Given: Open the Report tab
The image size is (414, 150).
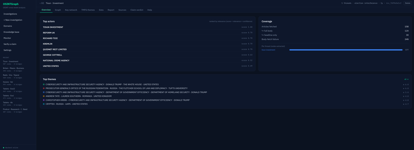Looking at the screenshot, I should pos(111,10).
